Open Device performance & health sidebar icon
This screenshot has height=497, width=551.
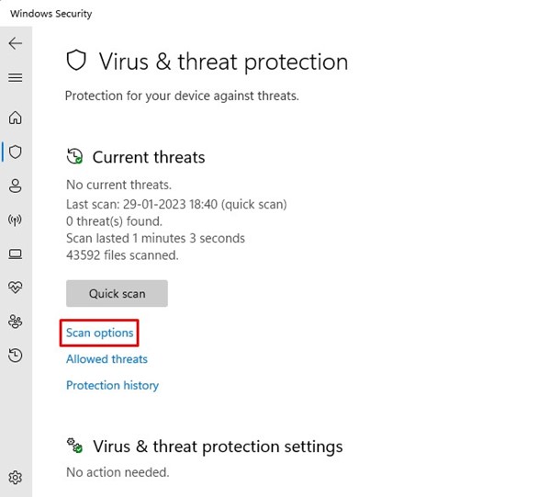[15, 288]
